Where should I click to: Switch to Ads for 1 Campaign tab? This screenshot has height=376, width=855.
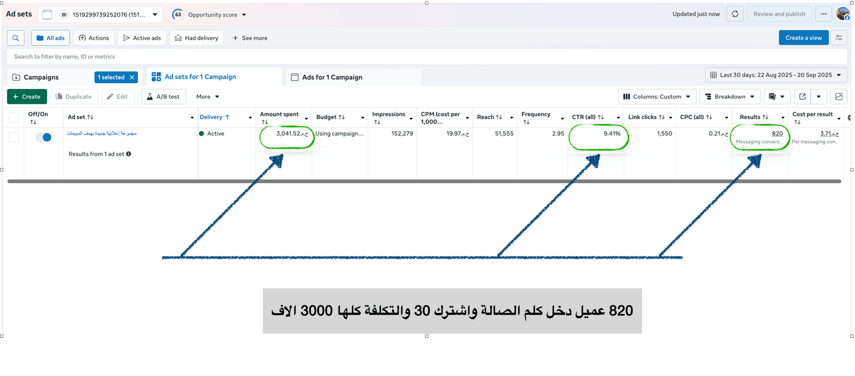pyautogui.click(x=353, y=77)
